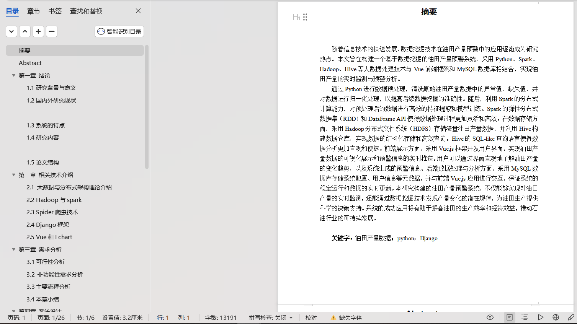The height and width of the screenshot is (324, 577).
Task: Click the globe web layout icon
Action: click(556, 317)
